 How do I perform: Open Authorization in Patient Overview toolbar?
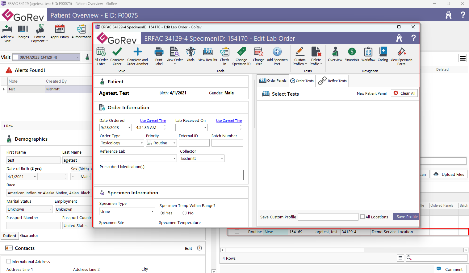[x=81, y=31]
